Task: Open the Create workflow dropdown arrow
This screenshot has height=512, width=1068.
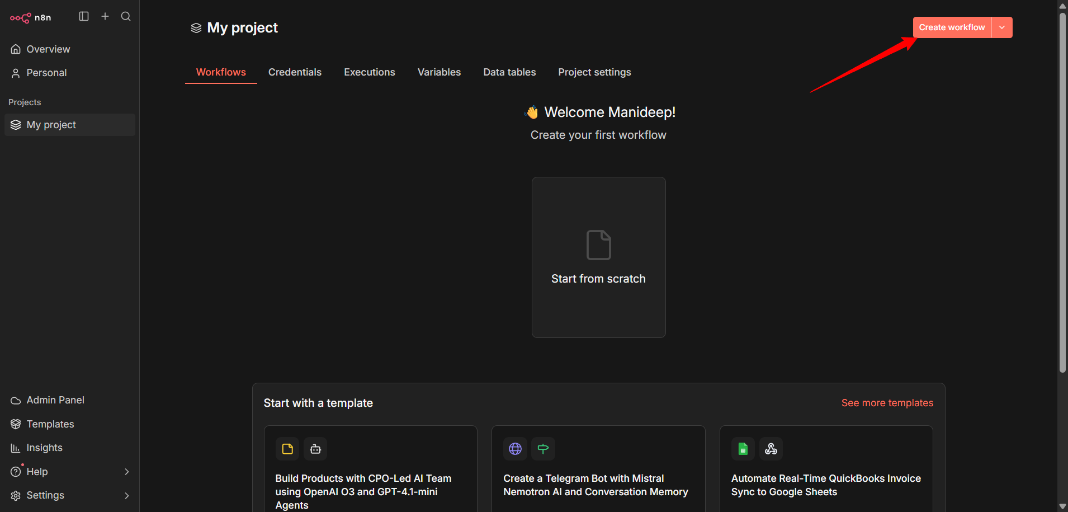Action: click(1001, 27)
